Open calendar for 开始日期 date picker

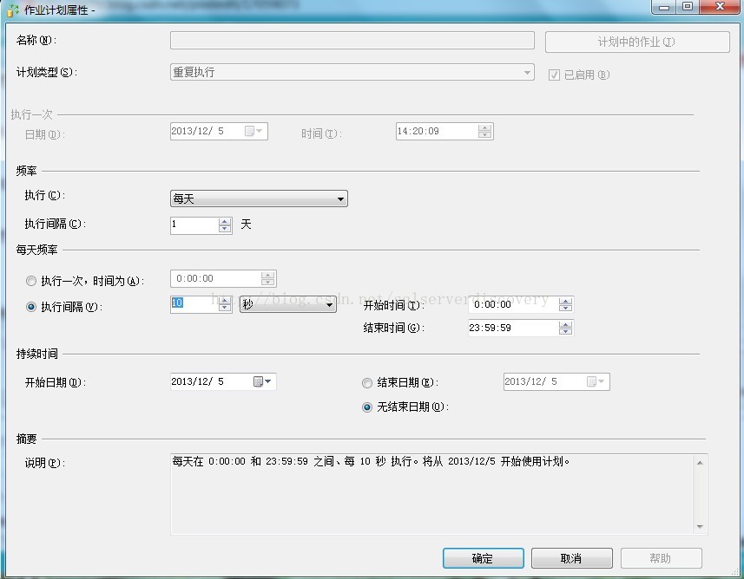point(262,381)
